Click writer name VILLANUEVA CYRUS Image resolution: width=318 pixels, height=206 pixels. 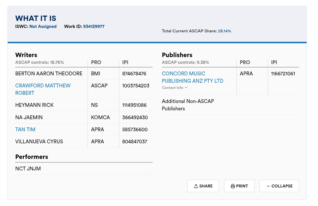click(x=39, y=142)
